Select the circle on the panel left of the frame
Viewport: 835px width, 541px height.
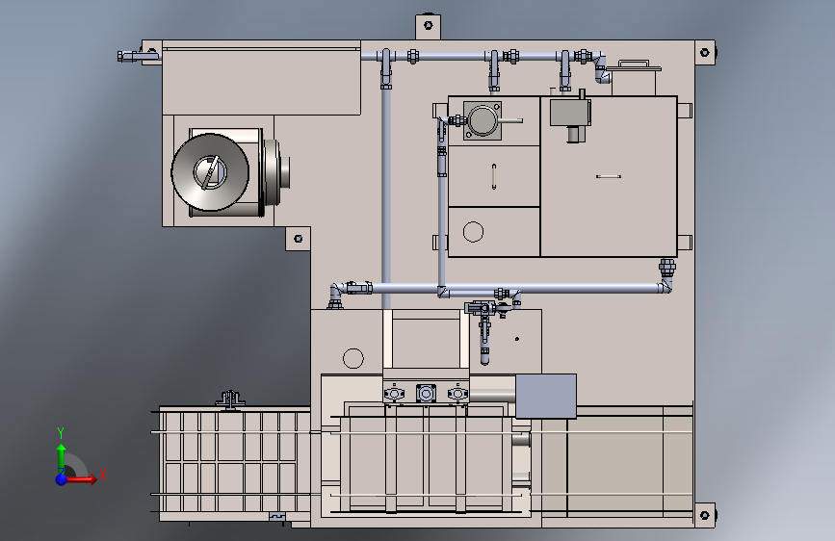[x=353, y=358]
